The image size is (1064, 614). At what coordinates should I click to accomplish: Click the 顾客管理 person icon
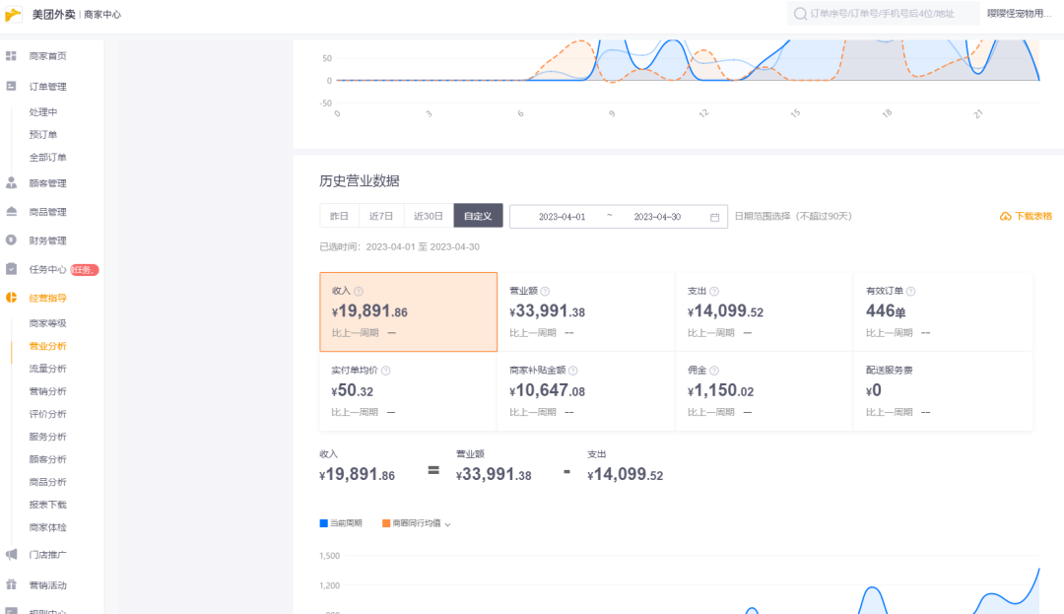coord(11,182)
